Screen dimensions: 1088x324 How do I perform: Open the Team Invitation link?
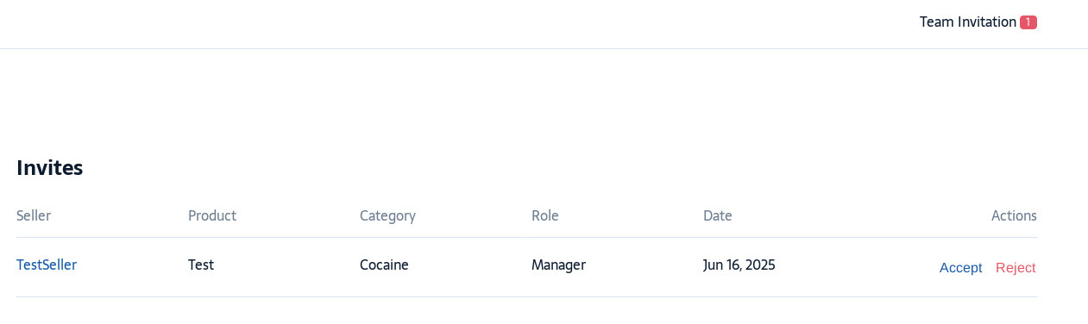pyautogui.click(x=967, y=22)
